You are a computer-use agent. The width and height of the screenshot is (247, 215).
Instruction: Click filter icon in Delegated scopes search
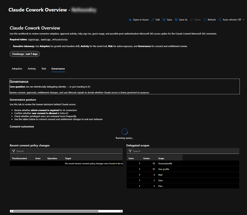pyautogui.click(x=130, y=151)
